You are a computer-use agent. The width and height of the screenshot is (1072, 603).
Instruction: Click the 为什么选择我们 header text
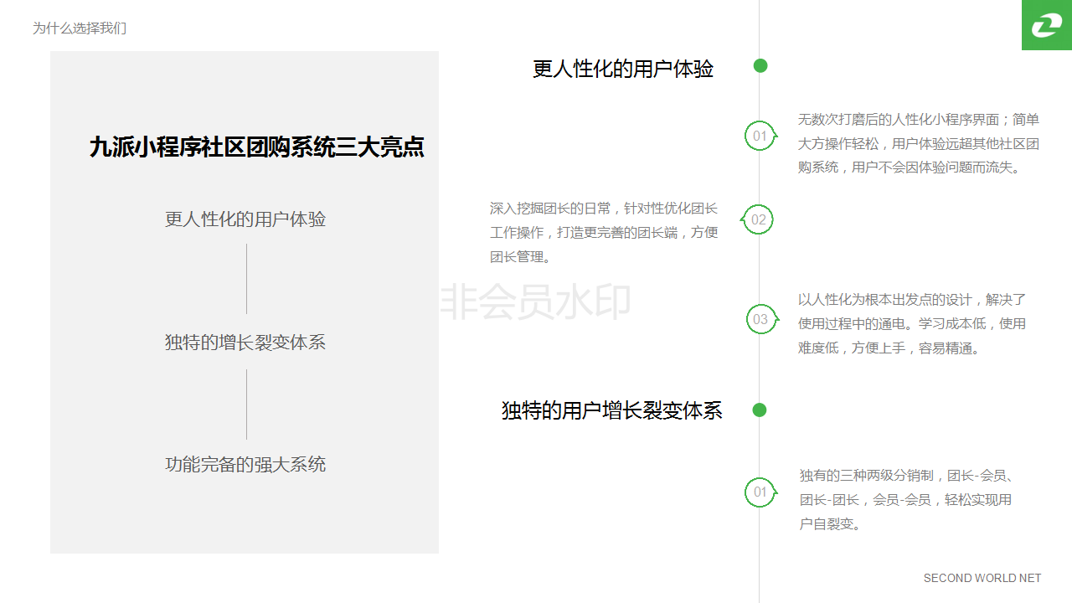coord(80,28)
